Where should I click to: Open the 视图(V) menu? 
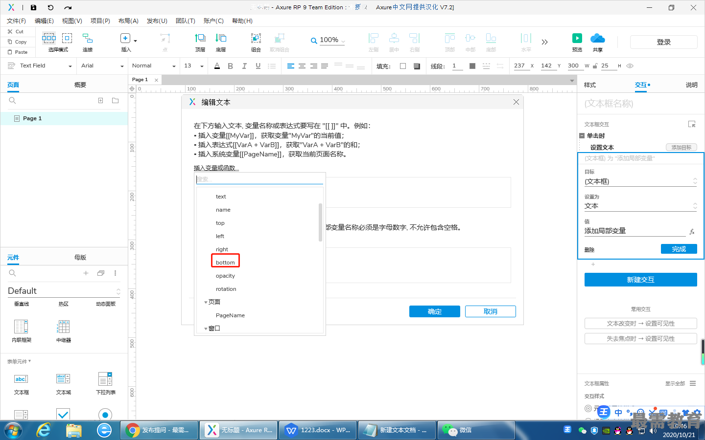click(72, 21)
